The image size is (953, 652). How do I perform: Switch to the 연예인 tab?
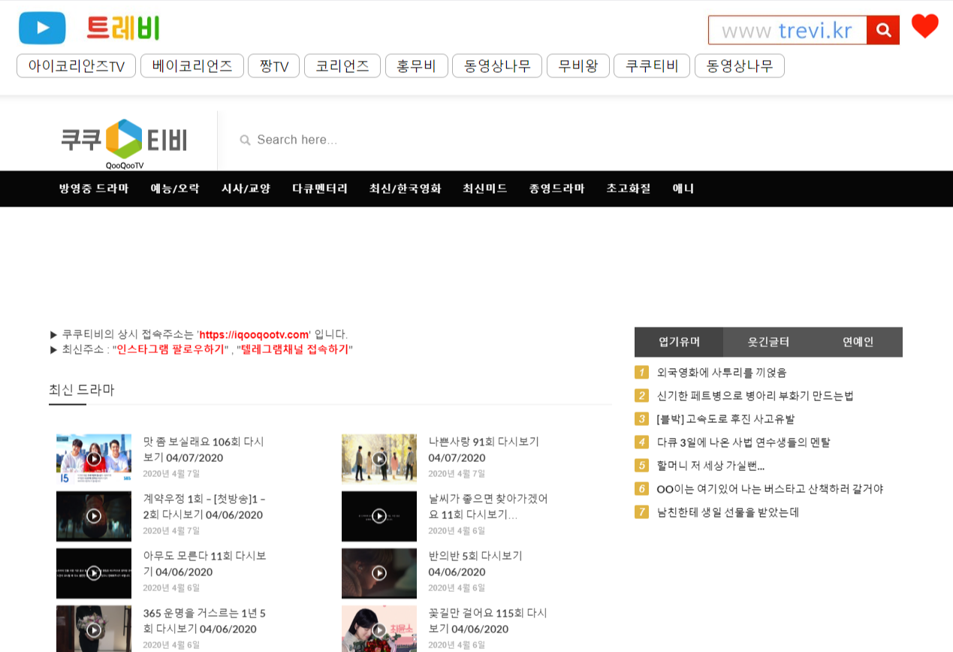(858, 342)
